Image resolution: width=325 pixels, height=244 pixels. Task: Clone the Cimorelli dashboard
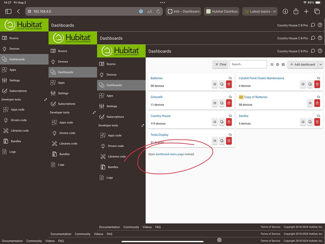point(222,103)
